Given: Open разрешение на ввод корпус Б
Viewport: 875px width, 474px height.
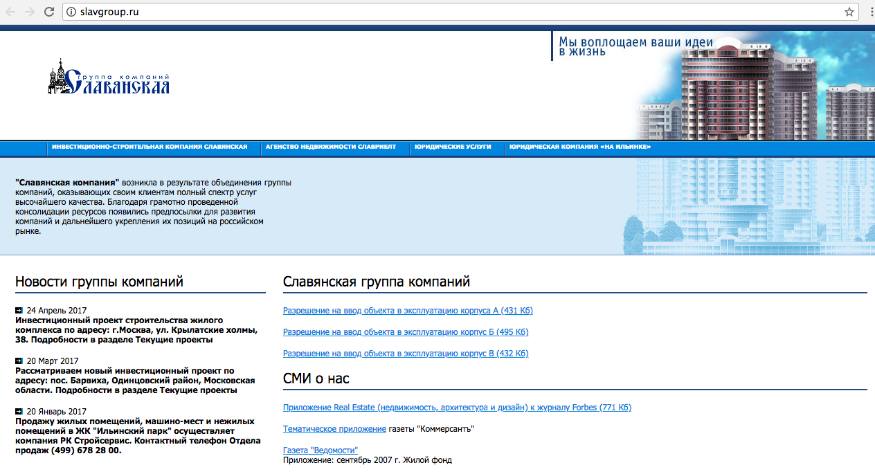Looking at the screenshot, I should coord(406,331).
